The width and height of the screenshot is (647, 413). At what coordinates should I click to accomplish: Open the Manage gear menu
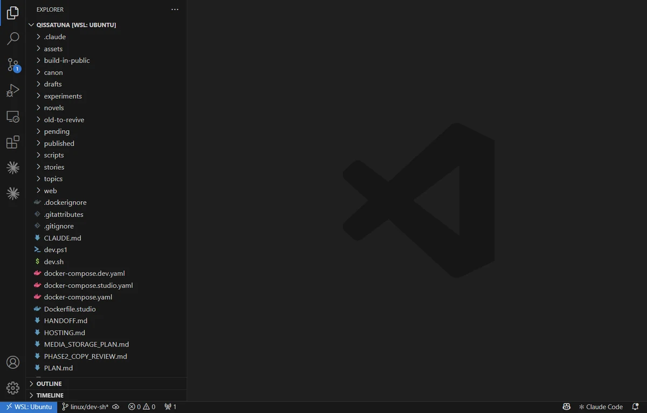pos(13,388)
